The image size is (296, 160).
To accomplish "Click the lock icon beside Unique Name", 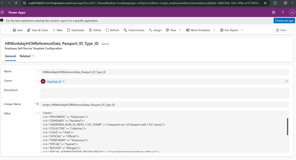I will (38, 104).
